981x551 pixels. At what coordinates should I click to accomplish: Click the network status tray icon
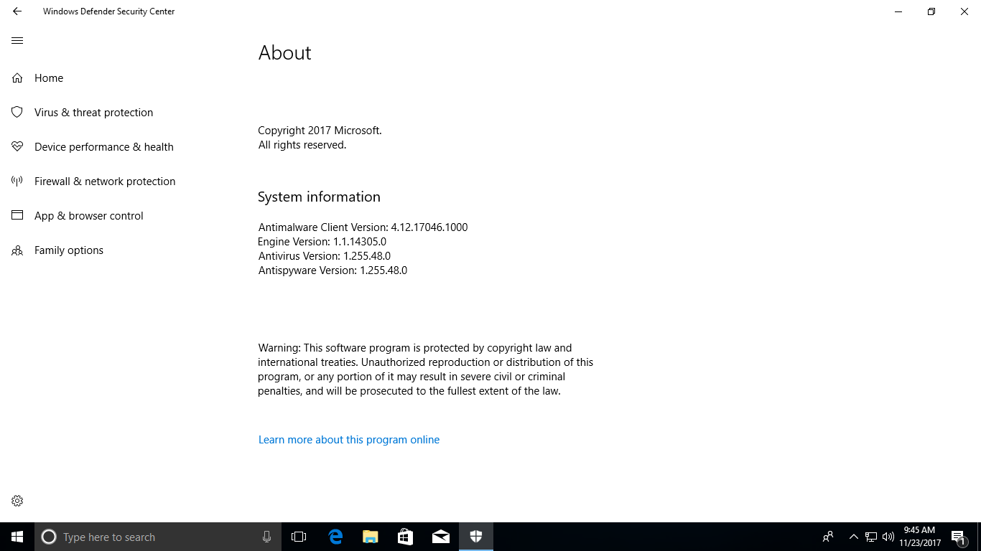(x=871, y=537)
